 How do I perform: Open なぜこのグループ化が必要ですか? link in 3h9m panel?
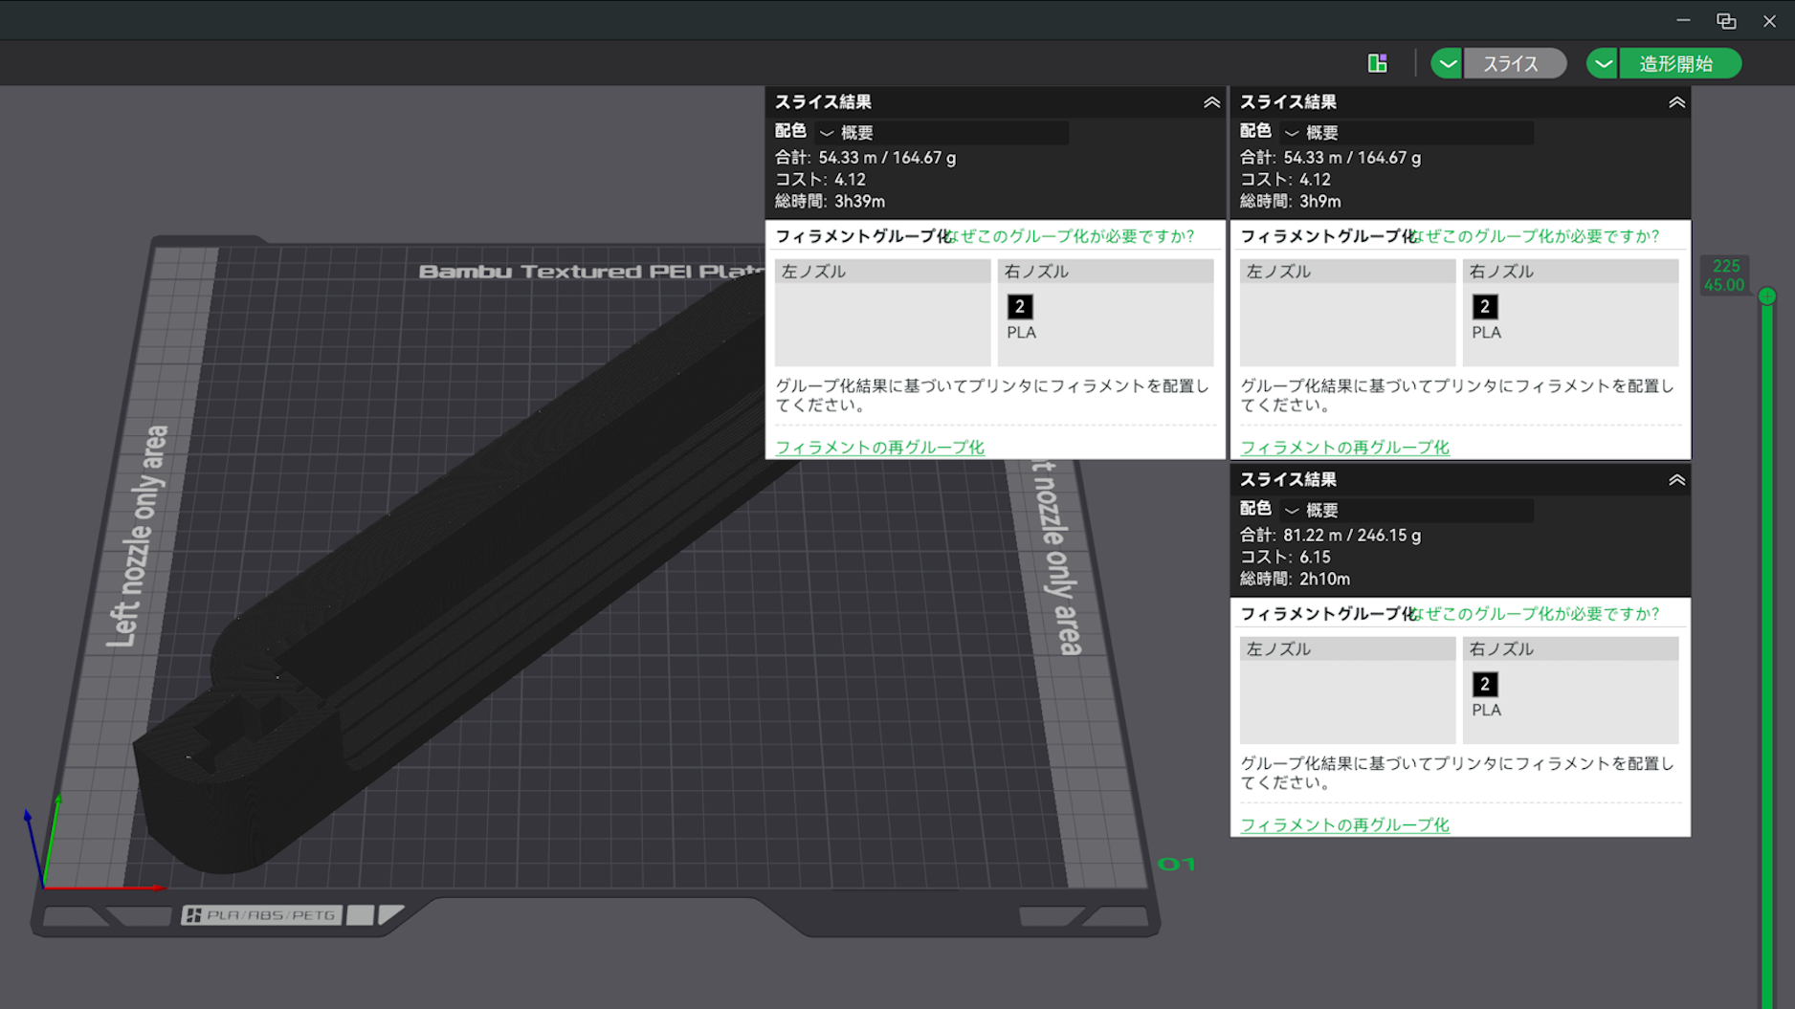[1537, 236]
